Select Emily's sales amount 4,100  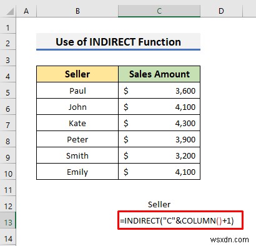click(x=159, y=172)
